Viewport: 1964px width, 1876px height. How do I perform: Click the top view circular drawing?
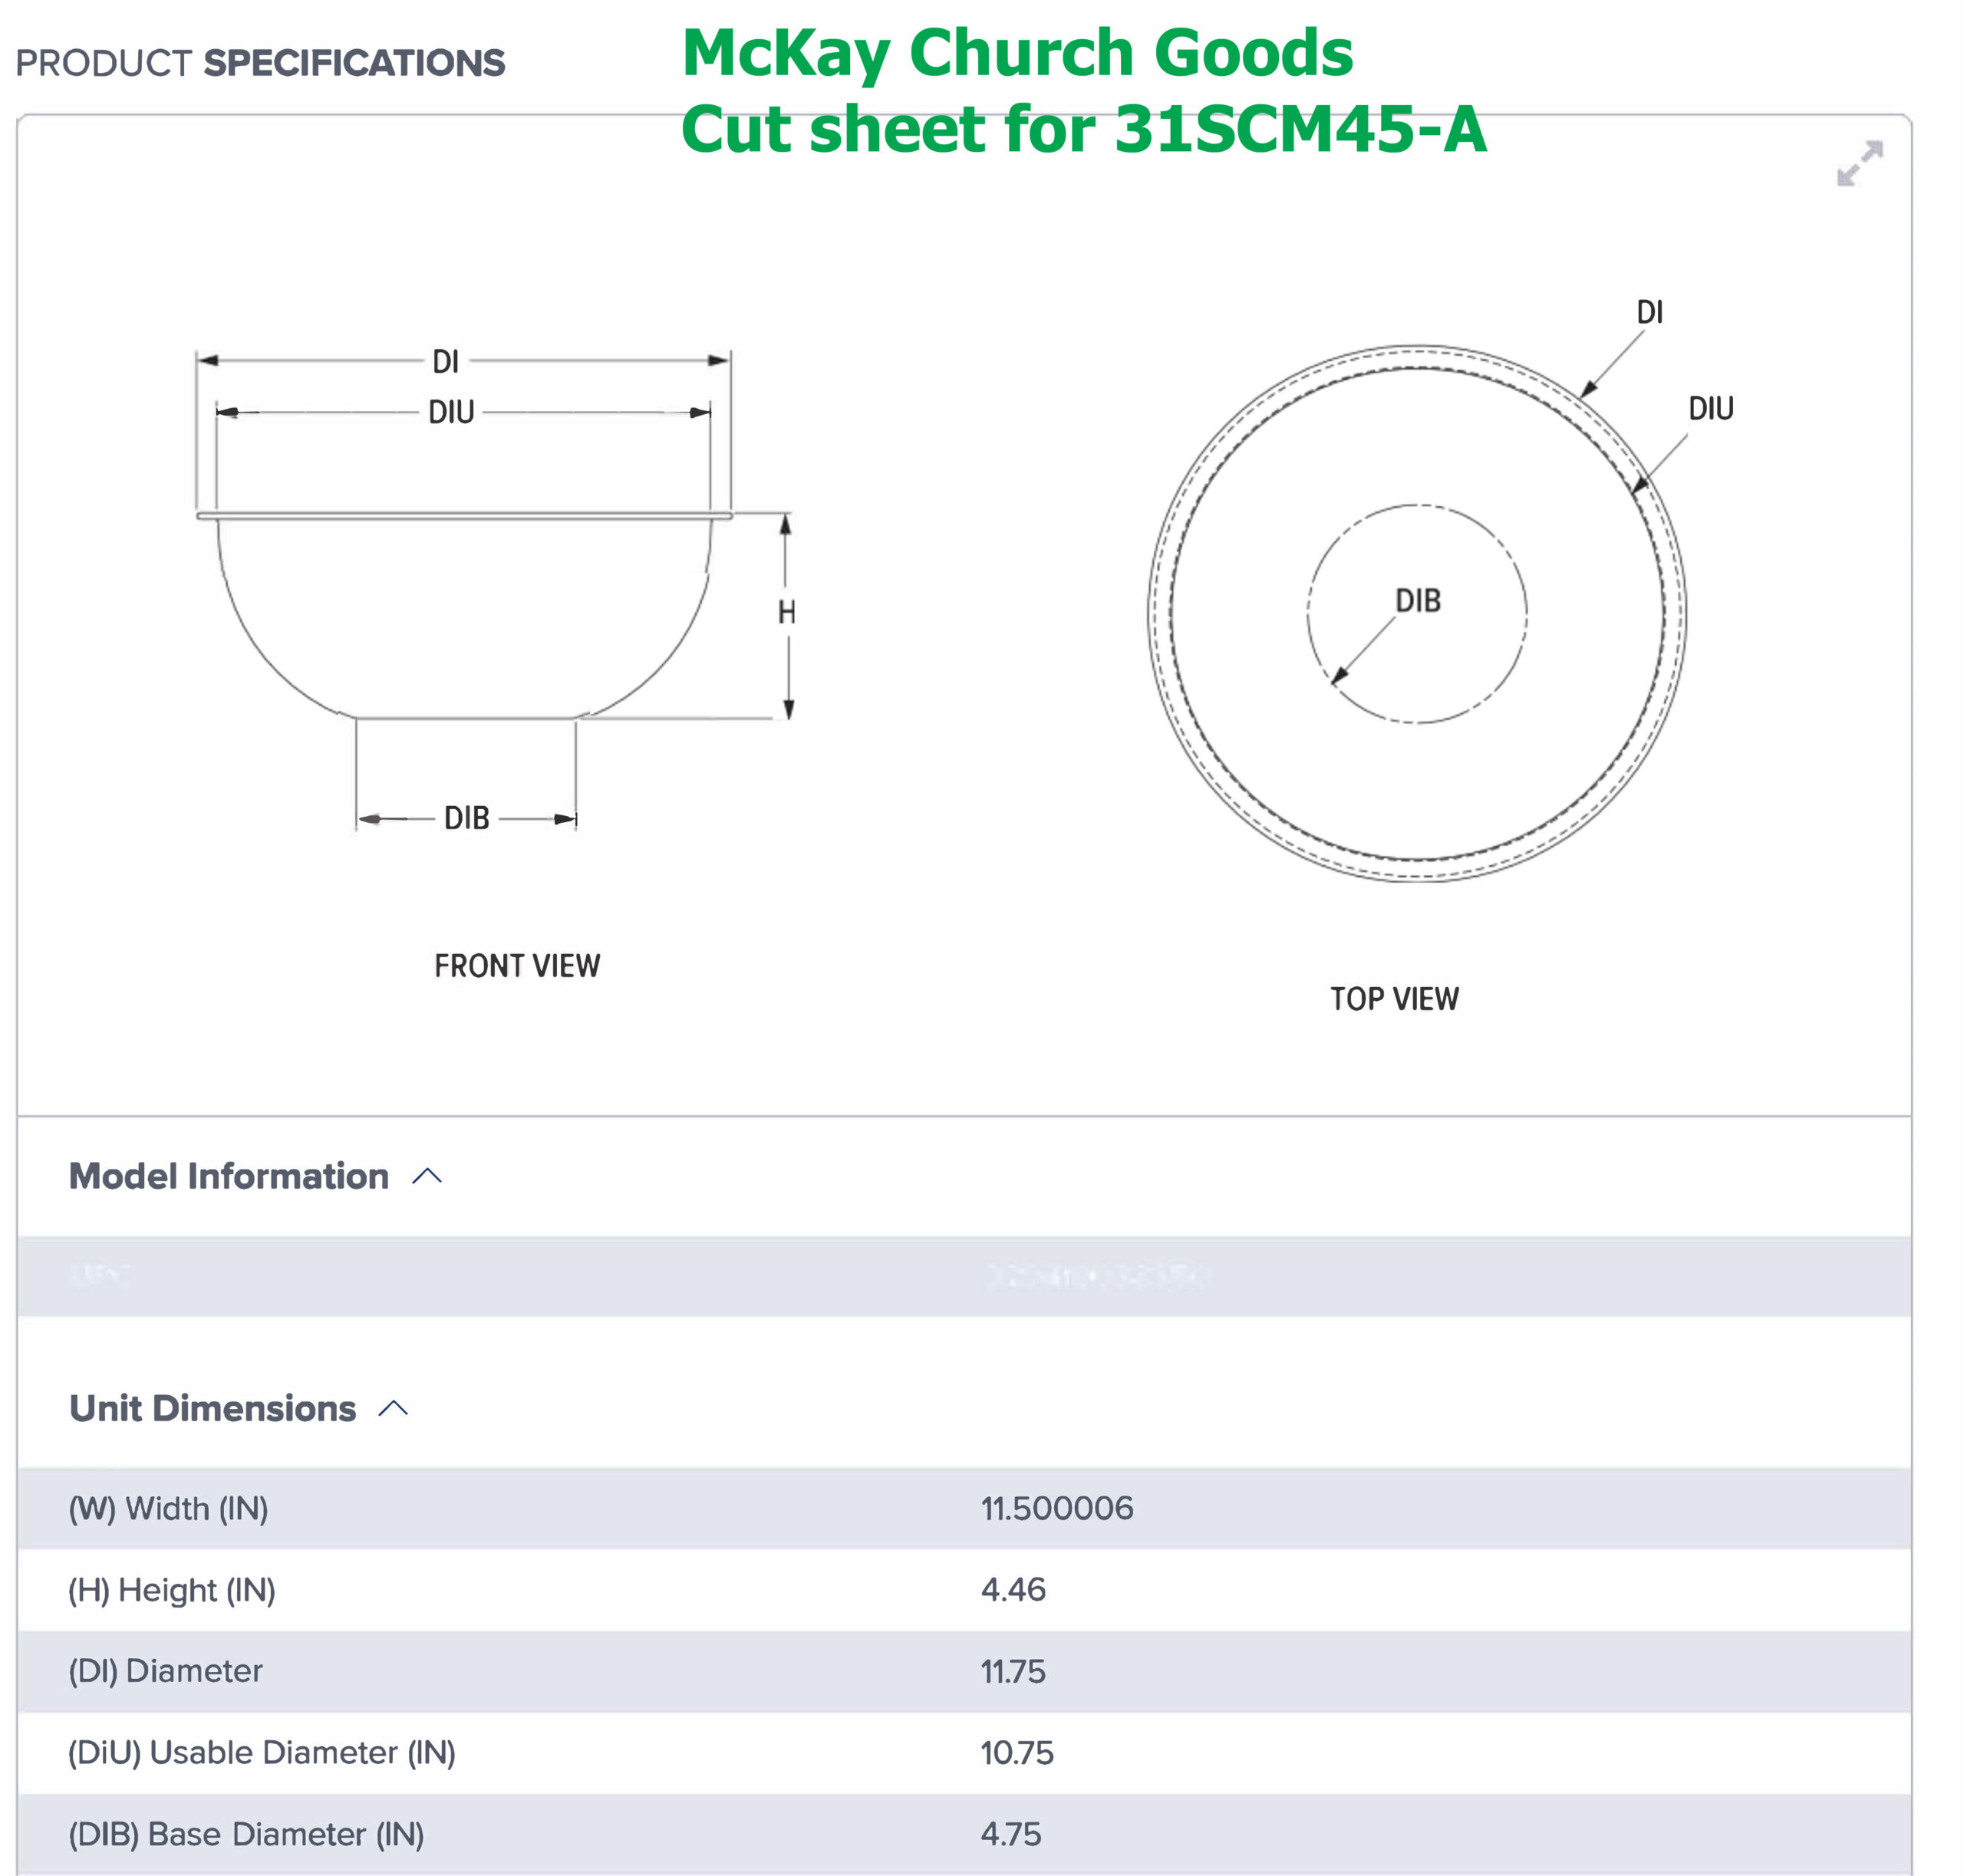click(x=1415, y=613)
